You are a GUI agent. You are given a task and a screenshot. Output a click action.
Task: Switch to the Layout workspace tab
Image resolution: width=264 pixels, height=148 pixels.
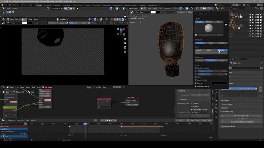tap(39, 5)
